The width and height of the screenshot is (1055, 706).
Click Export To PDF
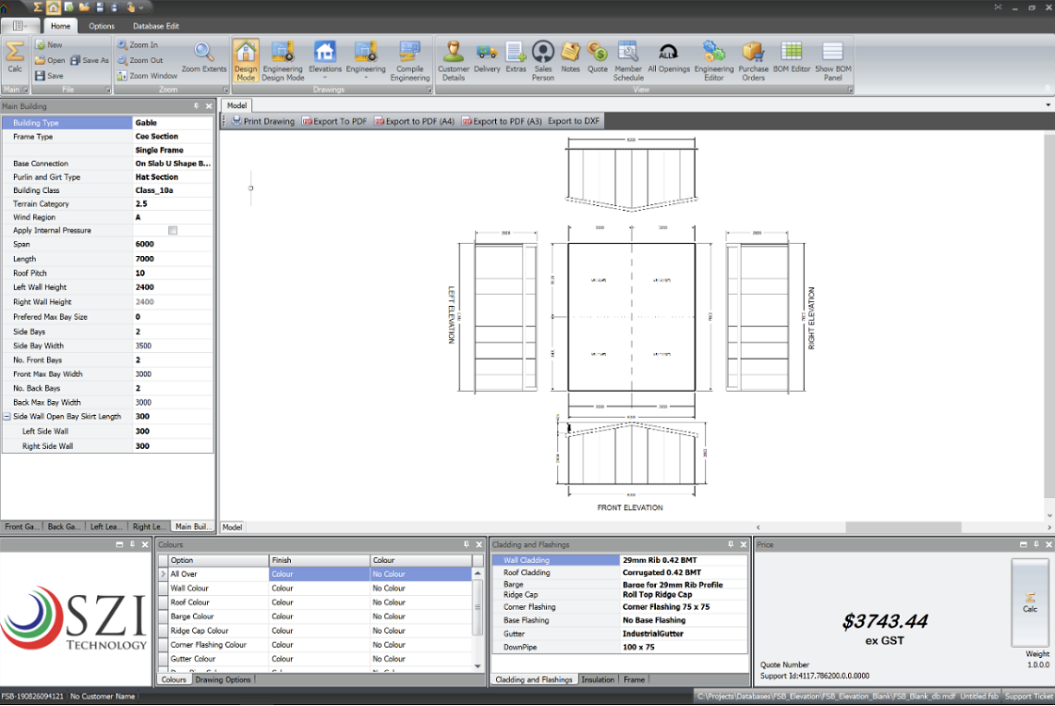[x=334, y=121]
